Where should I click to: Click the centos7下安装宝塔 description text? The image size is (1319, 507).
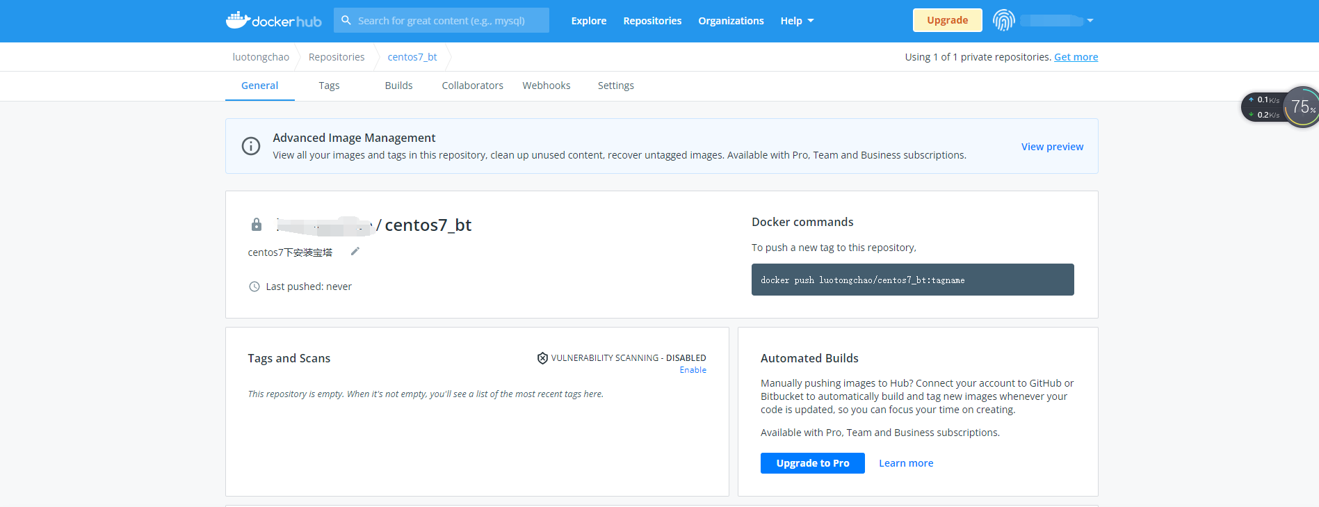290,252
